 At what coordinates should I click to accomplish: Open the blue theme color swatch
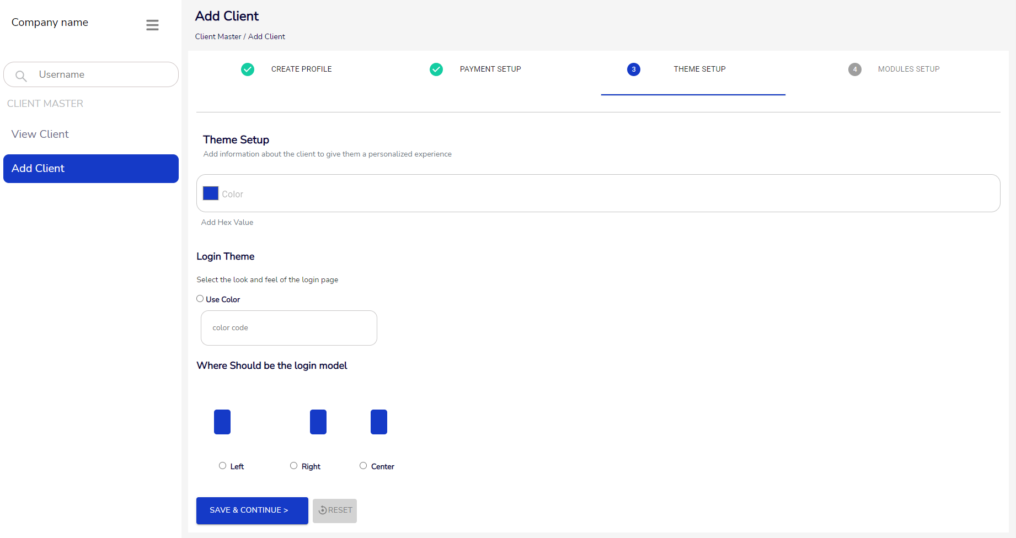[x=211, y=193]
